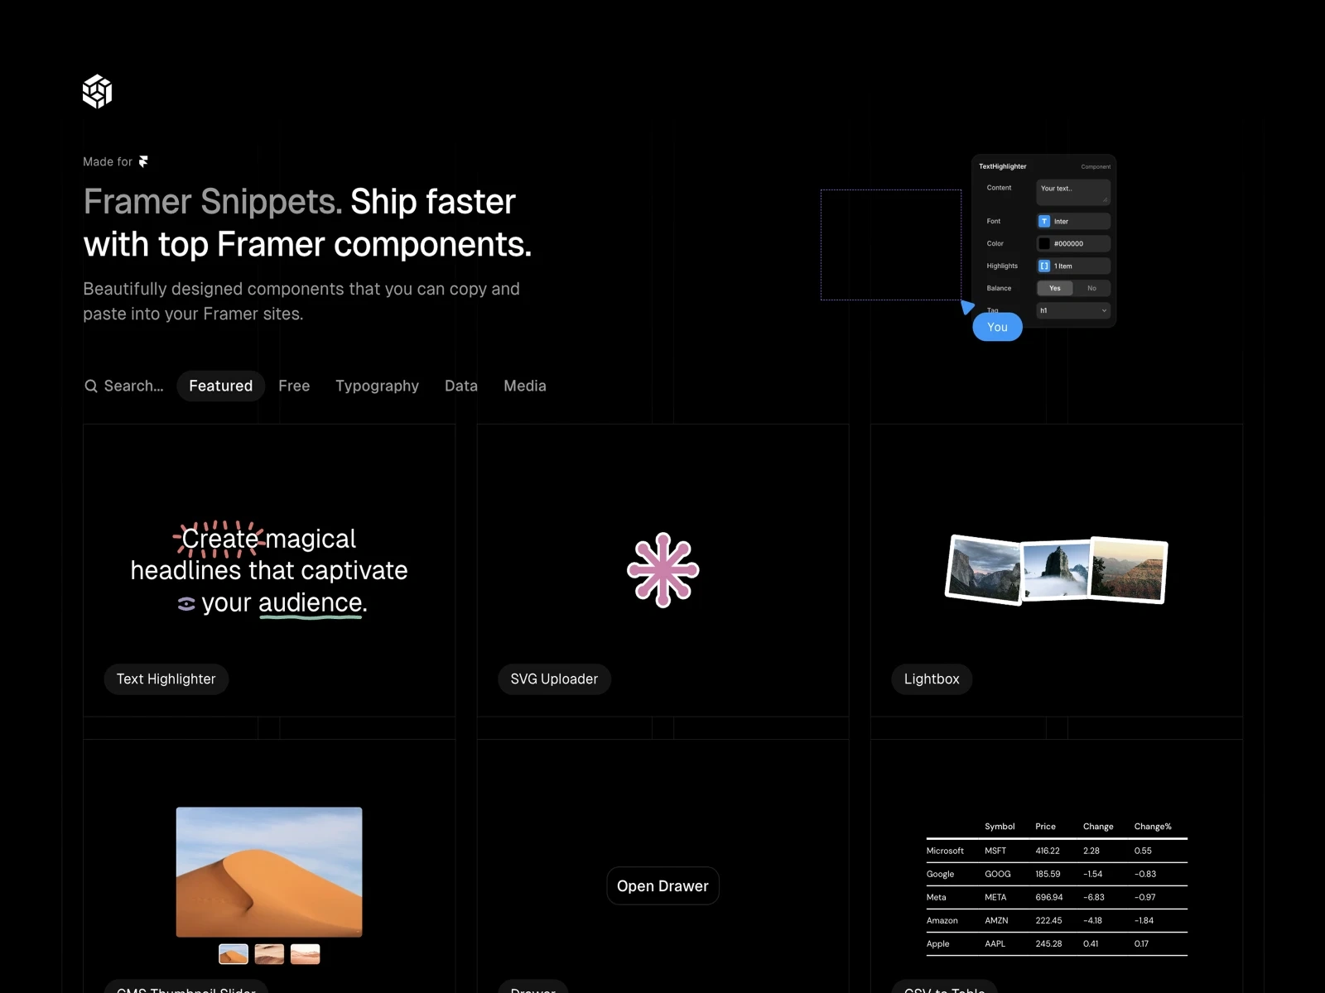Open the middle Lightbox misty peak photo
Screen dimensions: 1325x993
1056,570
